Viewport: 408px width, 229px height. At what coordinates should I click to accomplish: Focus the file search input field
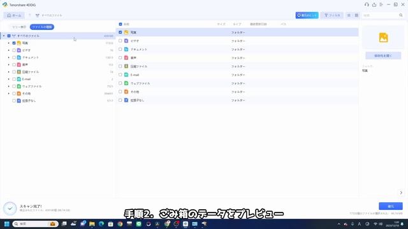click(x=381, y=15)
